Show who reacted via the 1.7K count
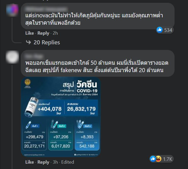This screenshot has width=188, height=169. click(x=167, y=159)
